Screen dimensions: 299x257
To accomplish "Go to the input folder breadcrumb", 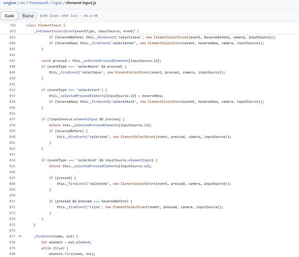I will pyautogui.click(x=57, y=3).
